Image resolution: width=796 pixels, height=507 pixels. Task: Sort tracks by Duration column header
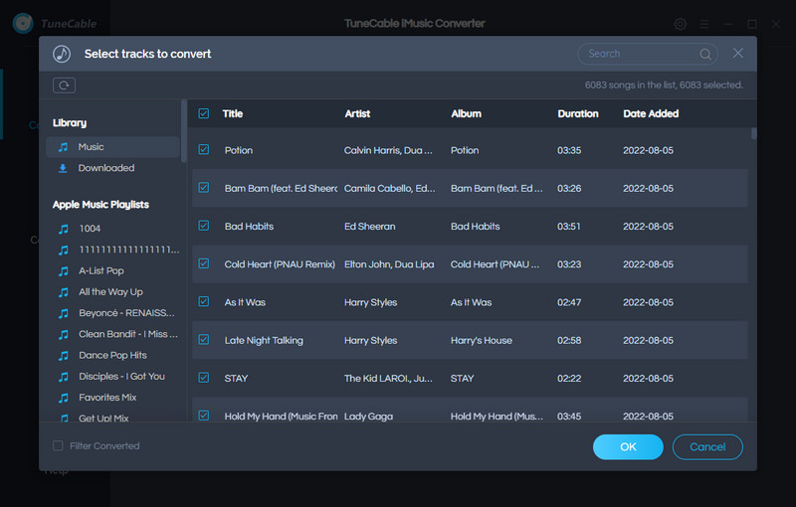coord(578,114)
